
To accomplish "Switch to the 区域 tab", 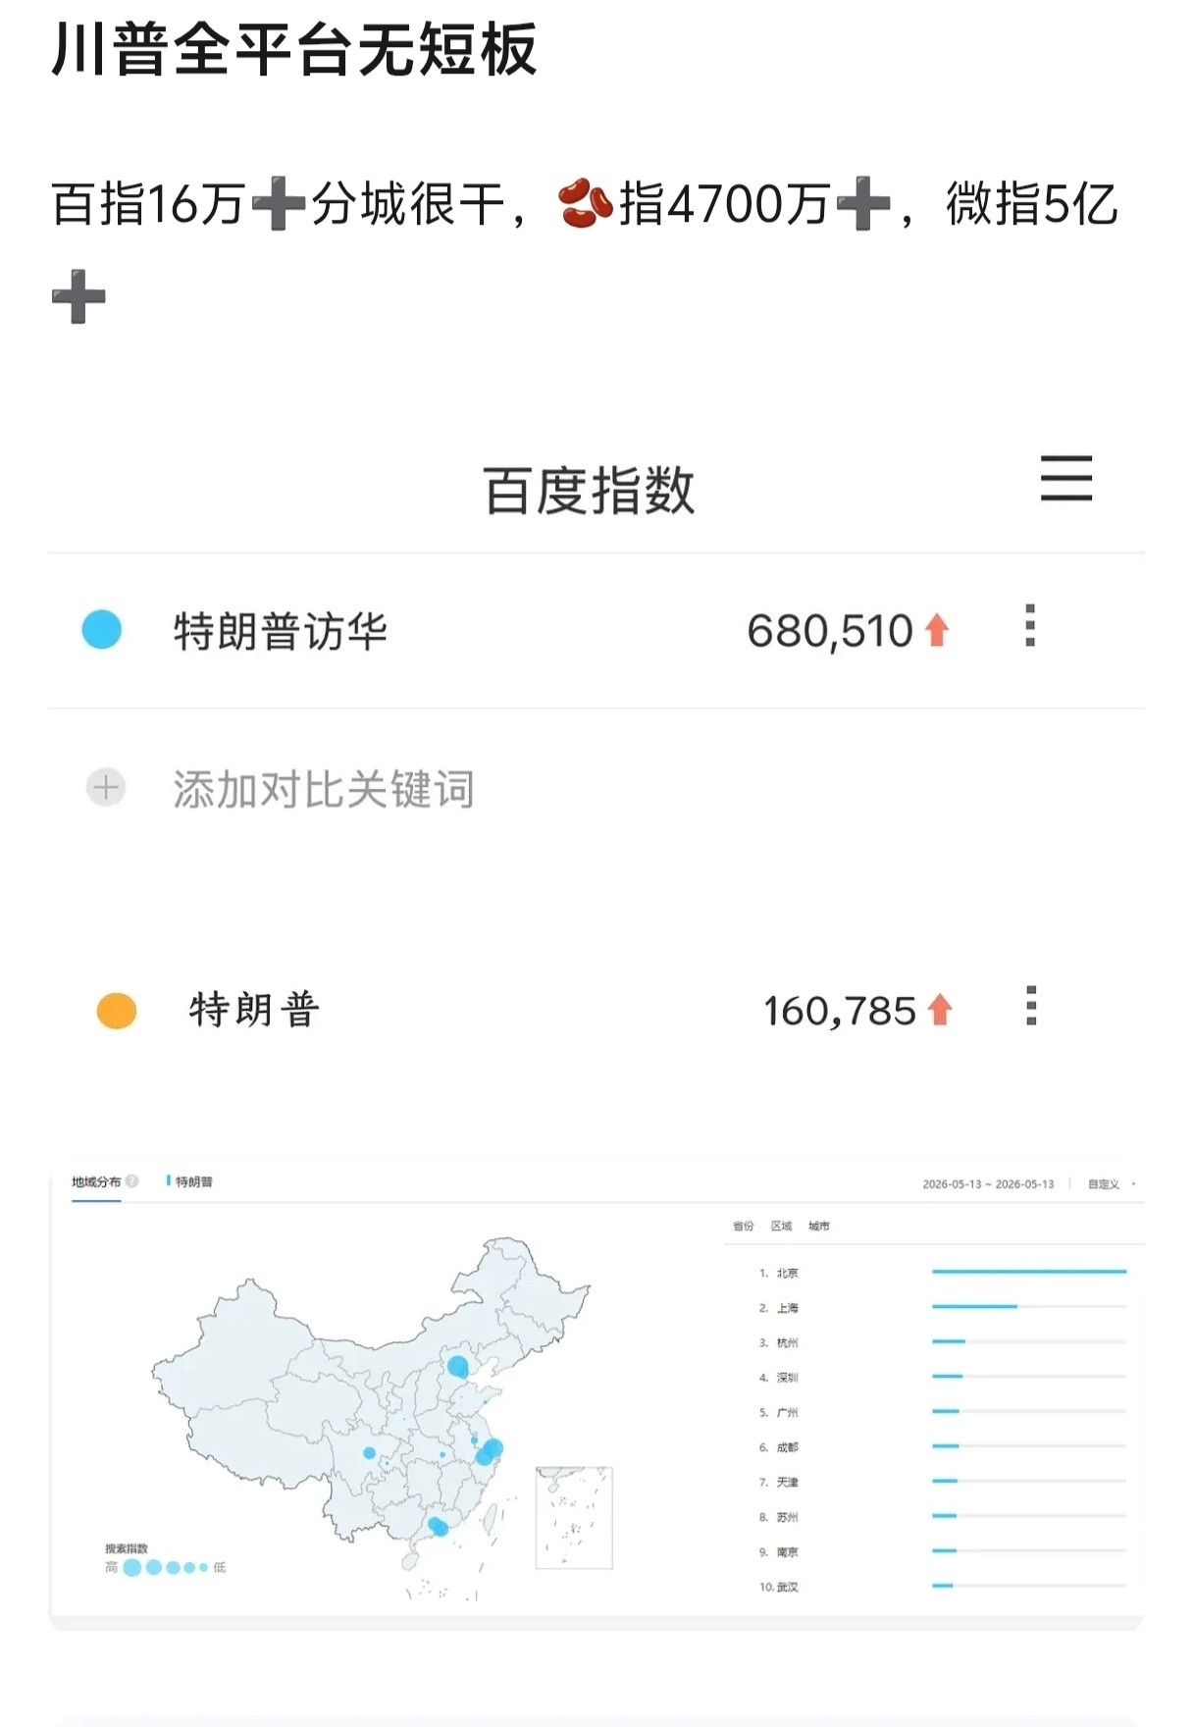I will pyautogui.click(x=781, y=1226).
